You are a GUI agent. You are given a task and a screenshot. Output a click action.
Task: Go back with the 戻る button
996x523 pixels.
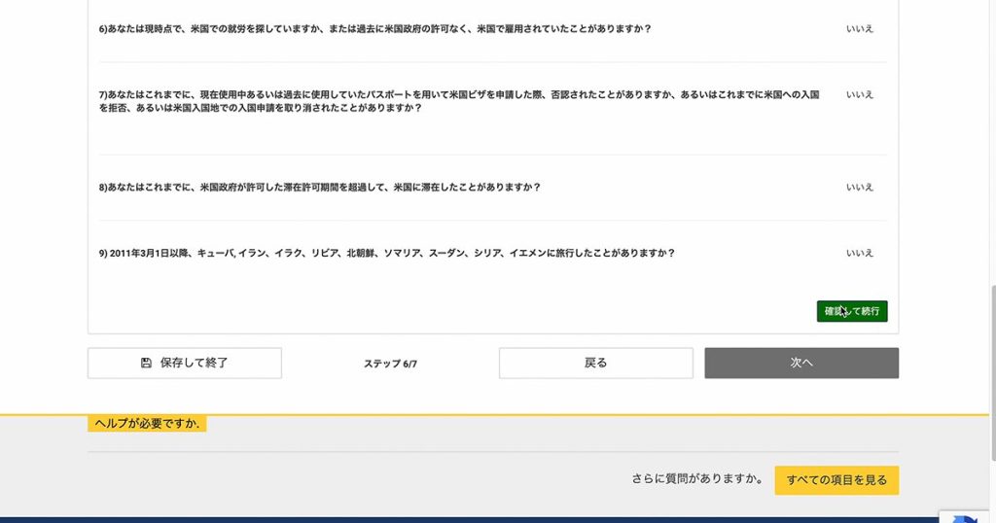pos(595,363)
